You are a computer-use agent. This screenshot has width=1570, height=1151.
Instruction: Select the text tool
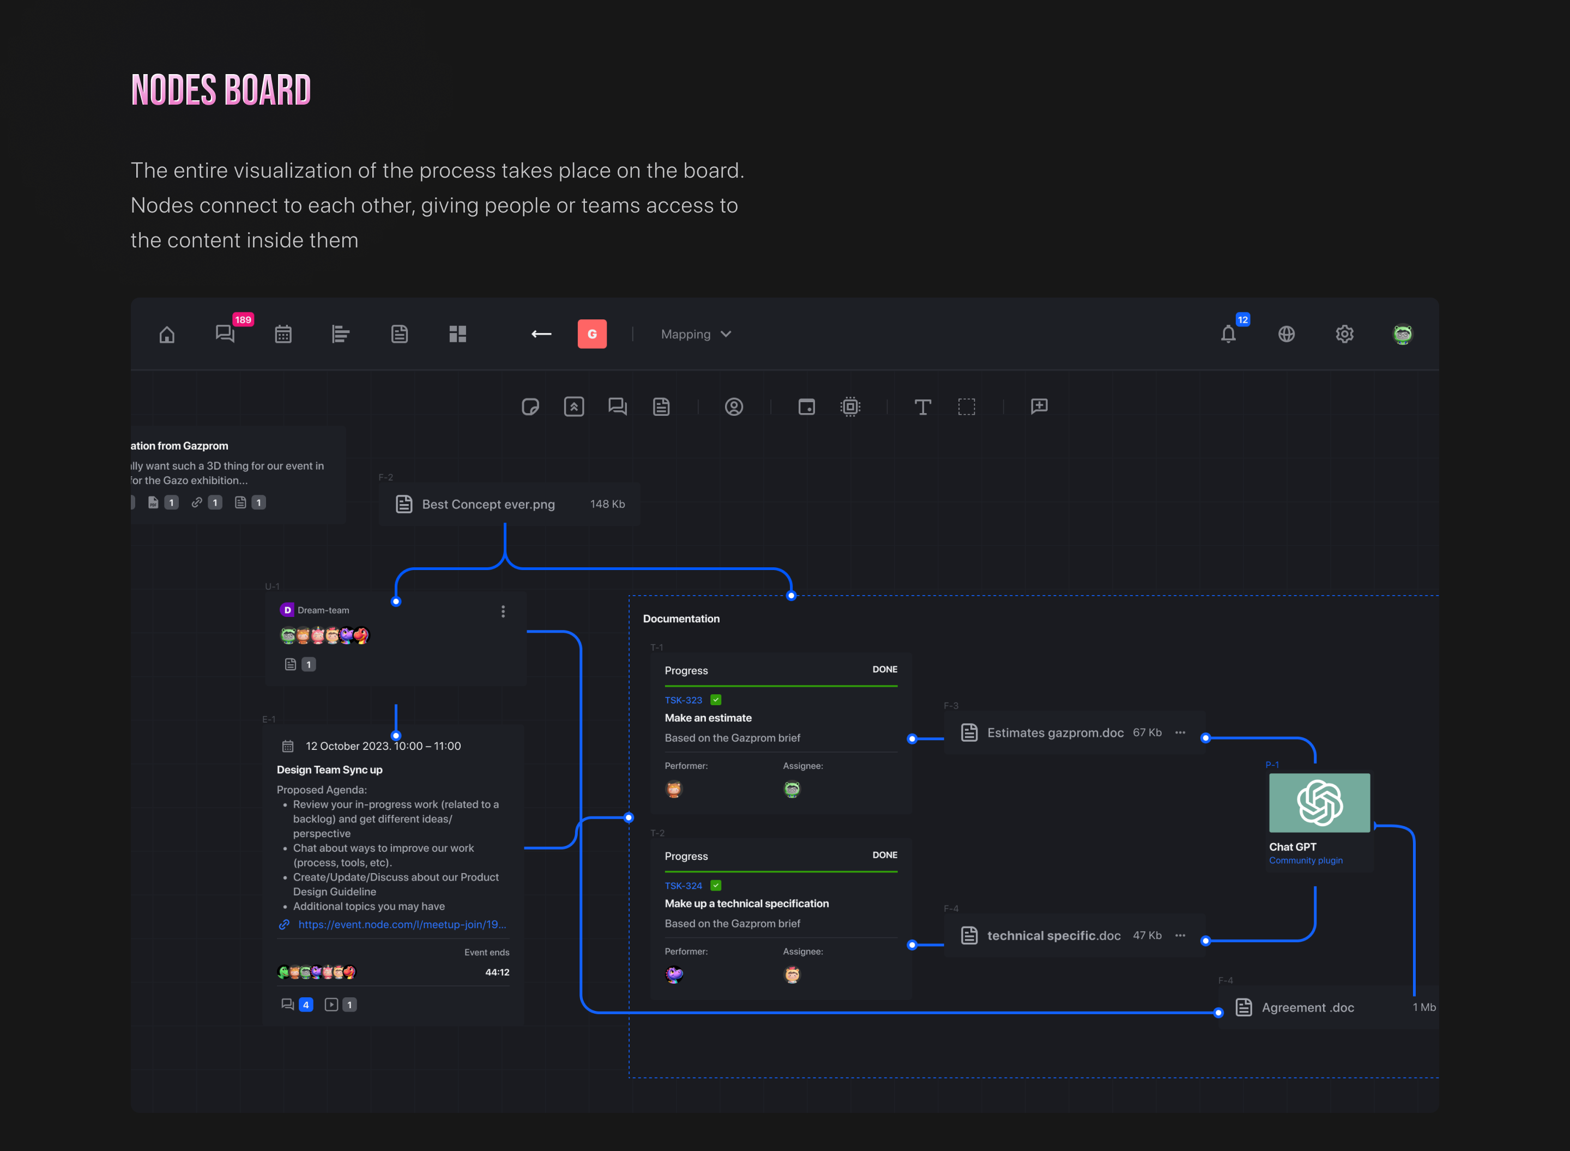tap(922, 407)
